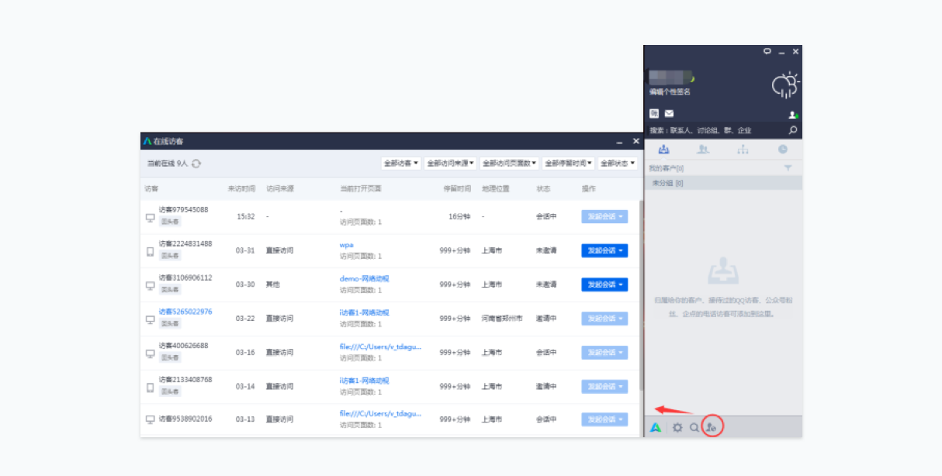Open the chat bubble icon in the messenger title bar
Viewport: 942px width, 476px height.
pos(767,51)
